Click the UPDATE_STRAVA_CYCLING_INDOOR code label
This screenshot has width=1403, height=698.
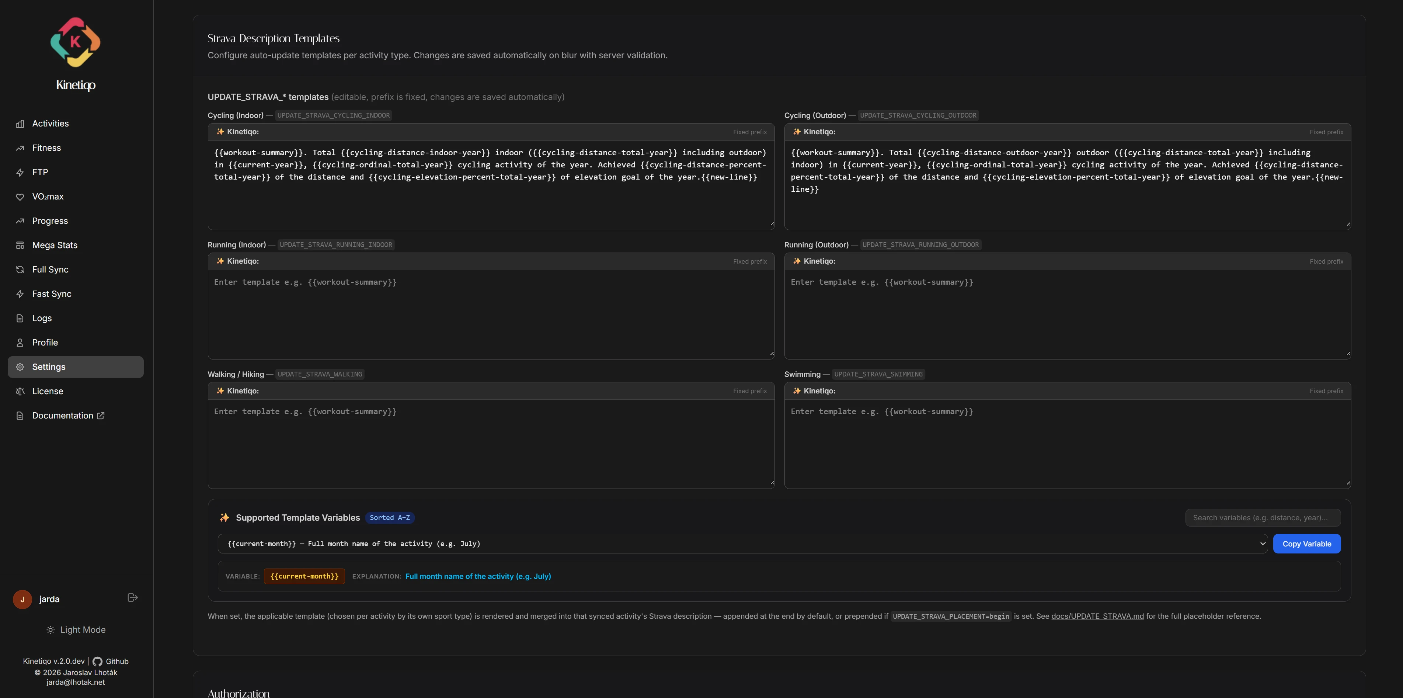[333, 115]
